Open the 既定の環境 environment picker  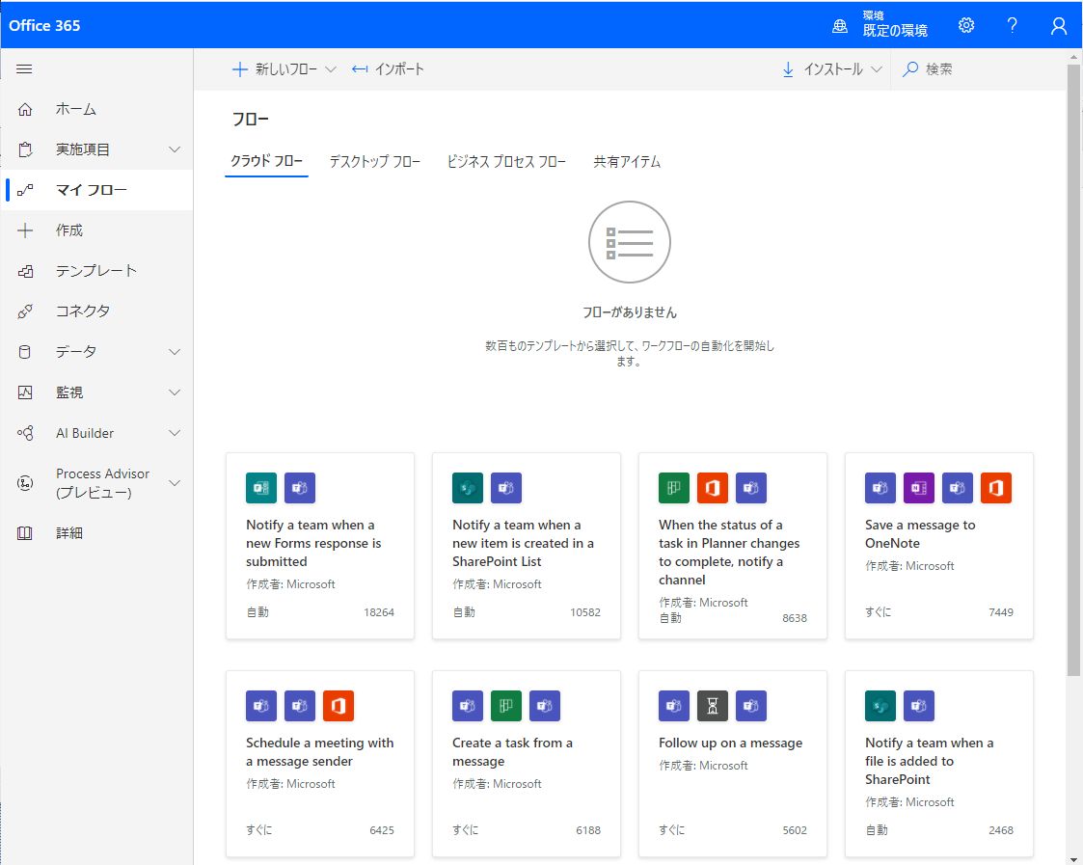tap(880, 26)
